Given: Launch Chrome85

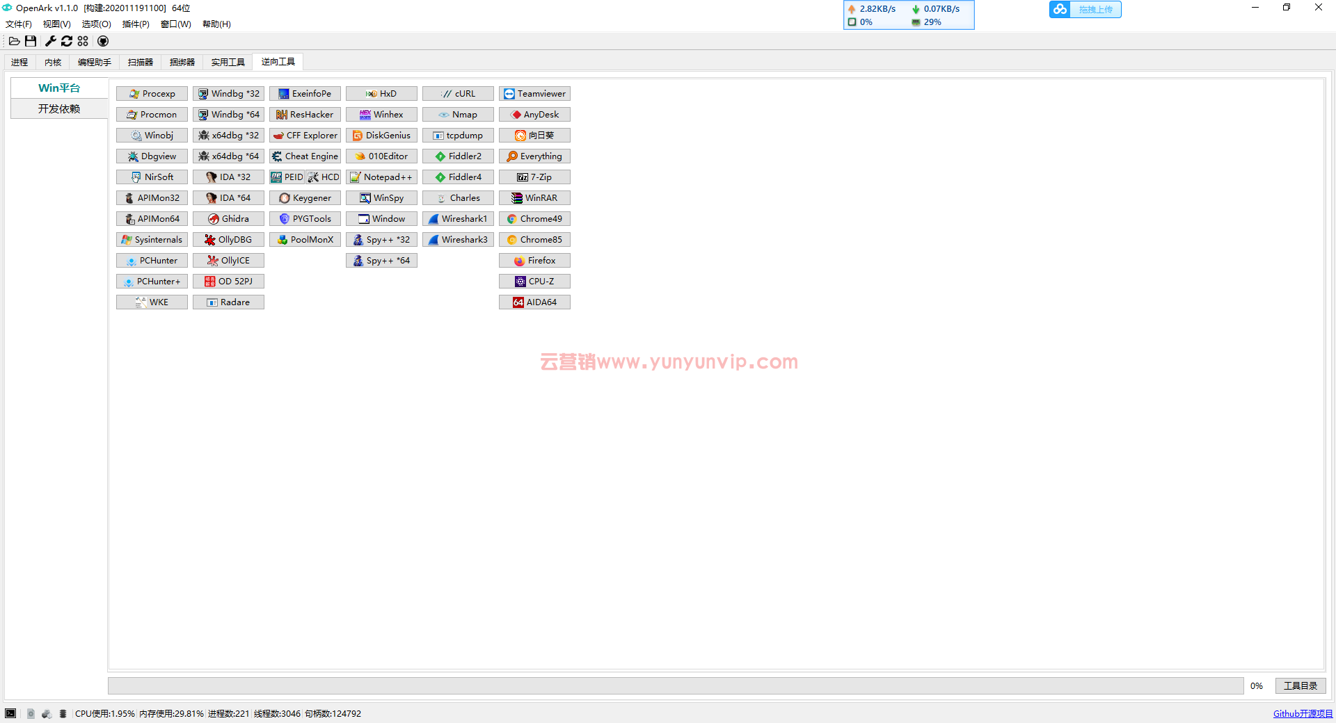Looking at the screenshot, I should click(534, 240).
